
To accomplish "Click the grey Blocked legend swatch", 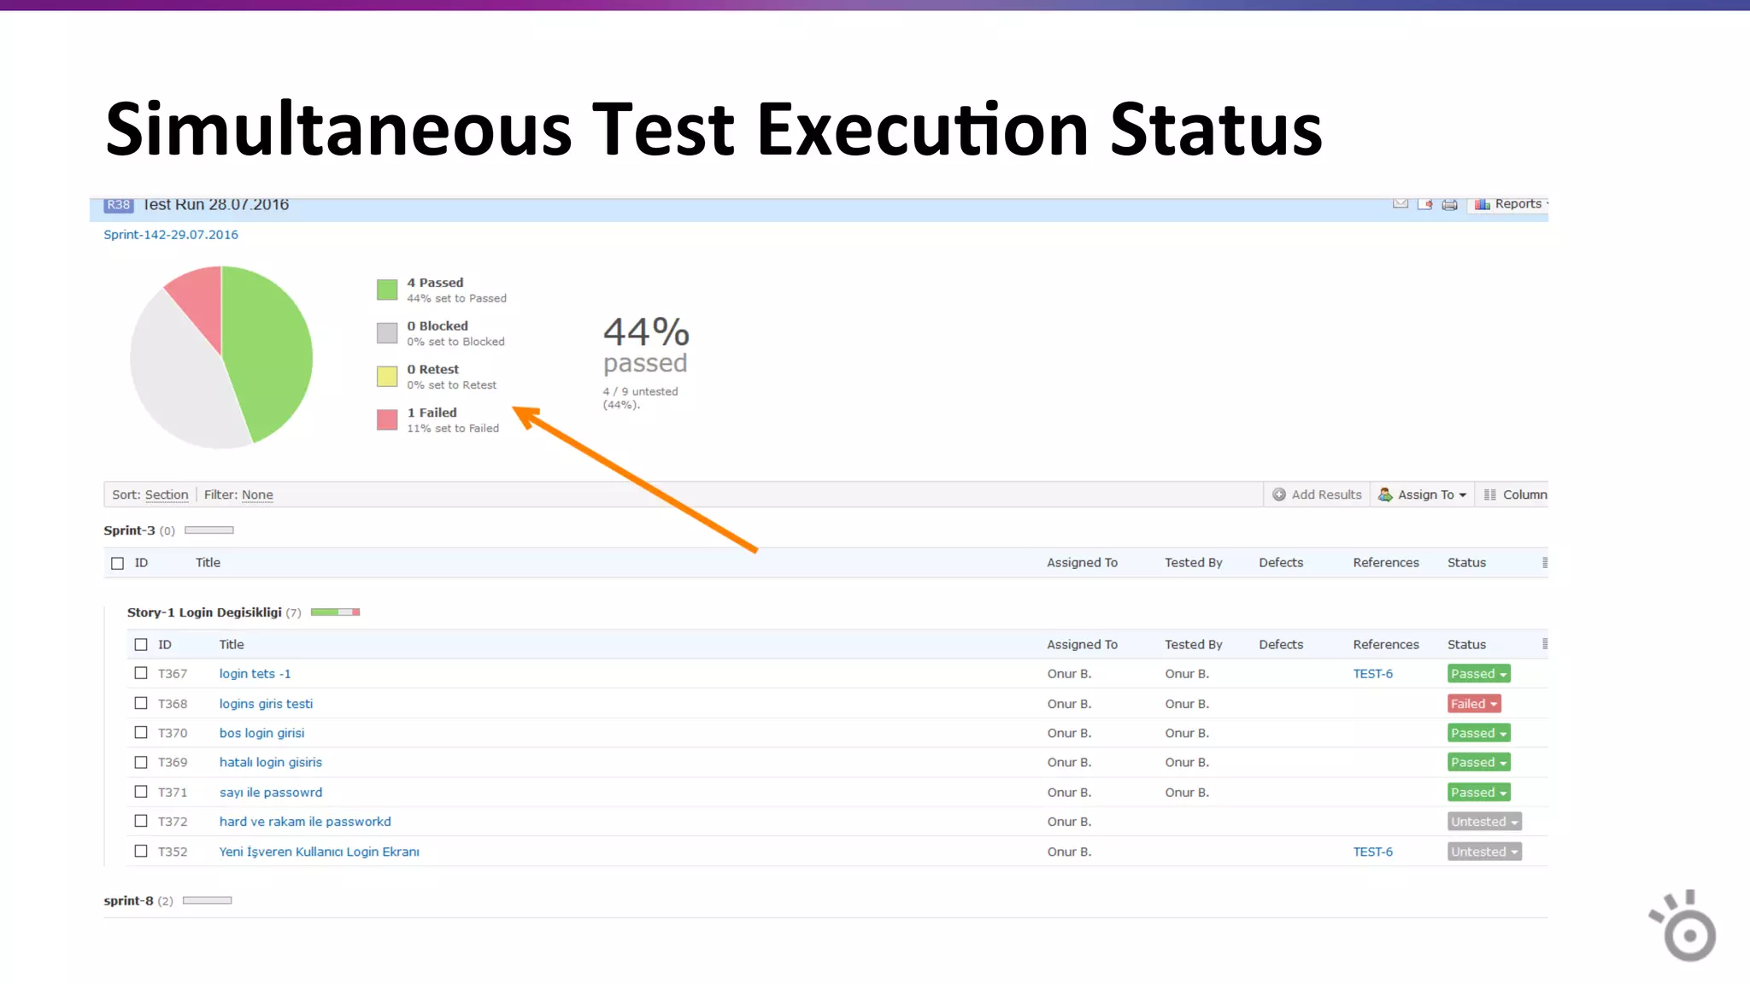I will point(387,333).
